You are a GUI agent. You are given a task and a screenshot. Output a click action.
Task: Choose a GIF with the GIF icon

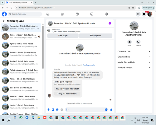coord(62,110)
